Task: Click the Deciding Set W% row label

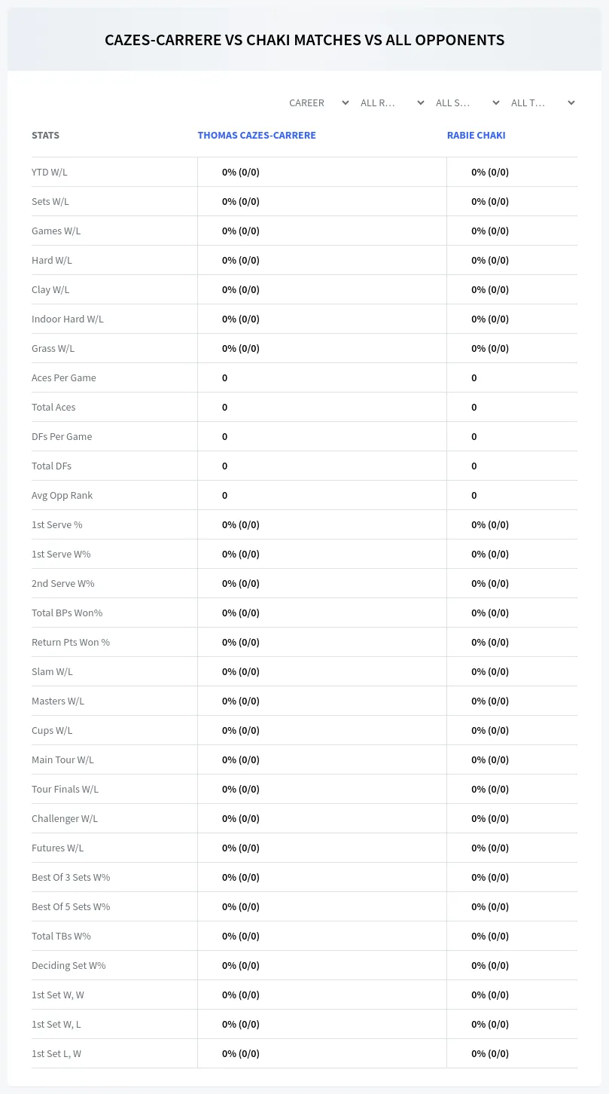Action: coord(69,965)
